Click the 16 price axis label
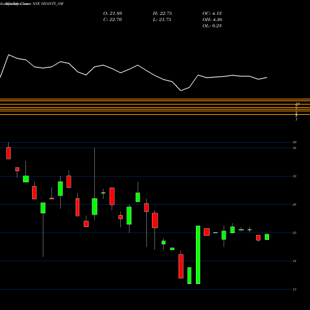The height and width of the screenshot is (310, 310). coord(294,261)
